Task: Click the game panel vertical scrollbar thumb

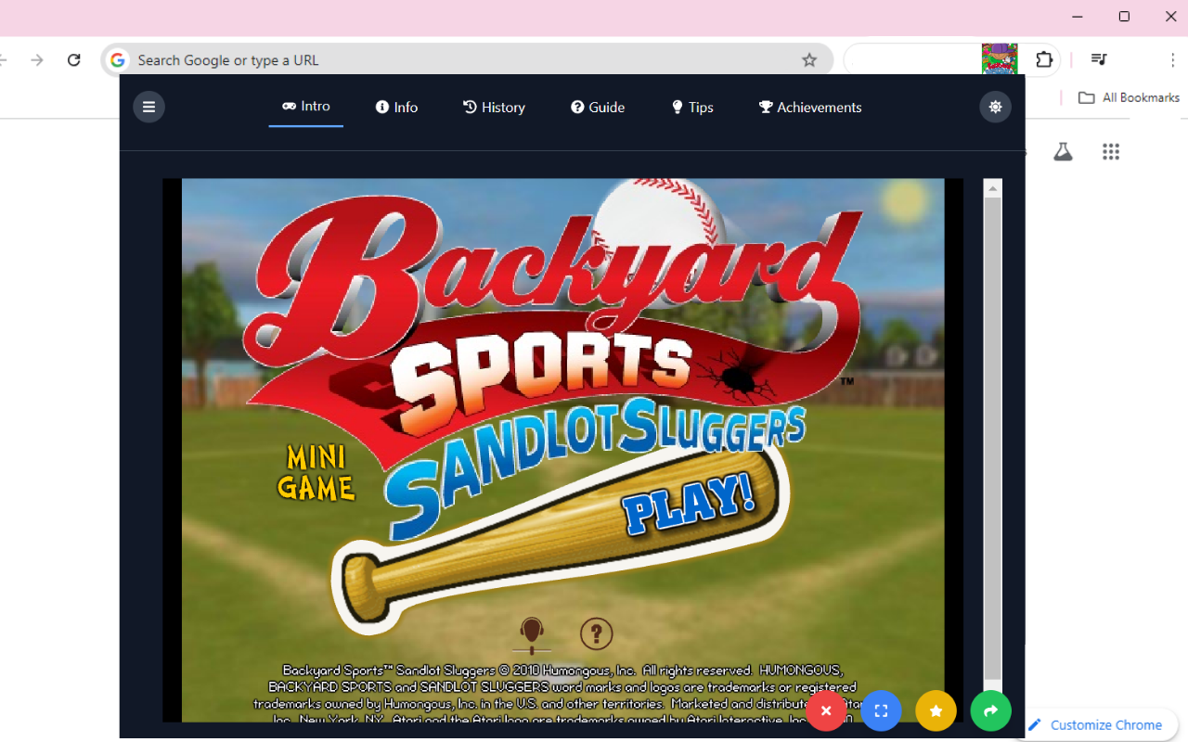Action: (x=993, y=438)
